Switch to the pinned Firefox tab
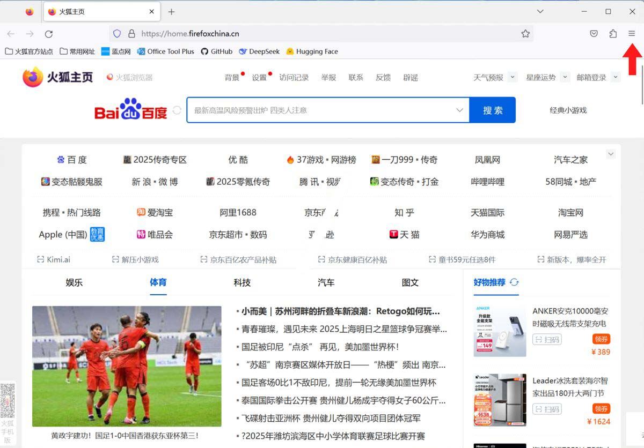The height and width of the screenshot is (448, 644). (x=30, y=11)
